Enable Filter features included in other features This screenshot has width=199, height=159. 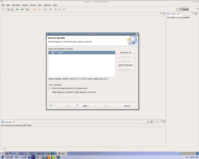point(50,92)
